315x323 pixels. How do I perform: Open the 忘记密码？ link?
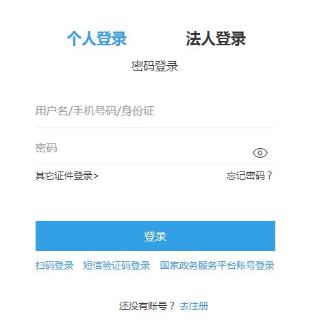249,176
